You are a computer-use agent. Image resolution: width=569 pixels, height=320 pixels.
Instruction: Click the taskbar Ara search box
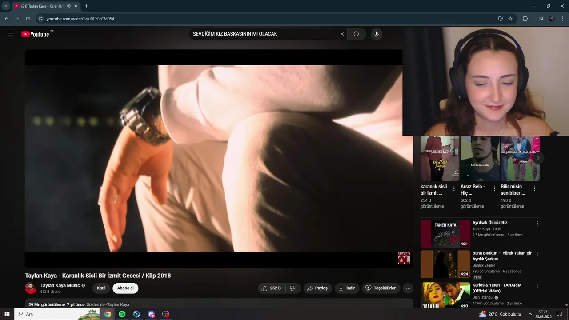[x=57, y=314]
